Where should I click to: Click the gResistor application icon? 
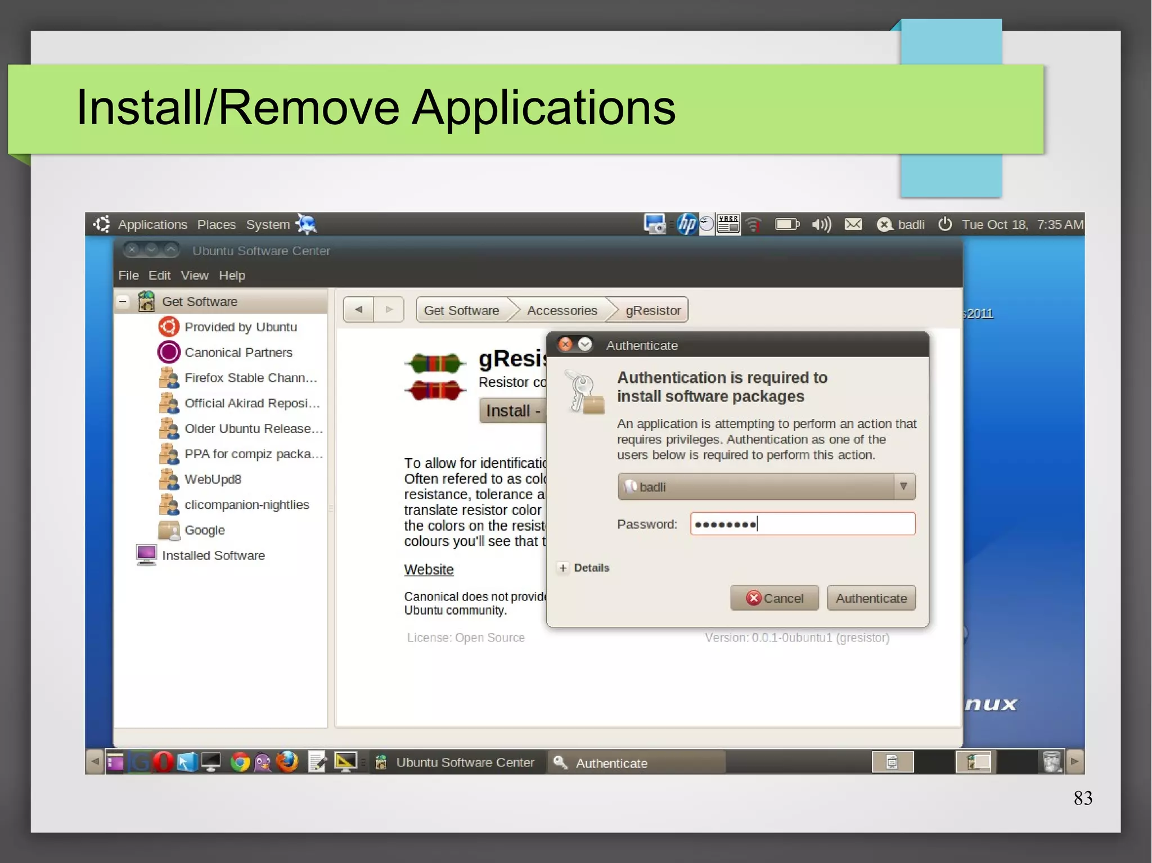point(435,377)
